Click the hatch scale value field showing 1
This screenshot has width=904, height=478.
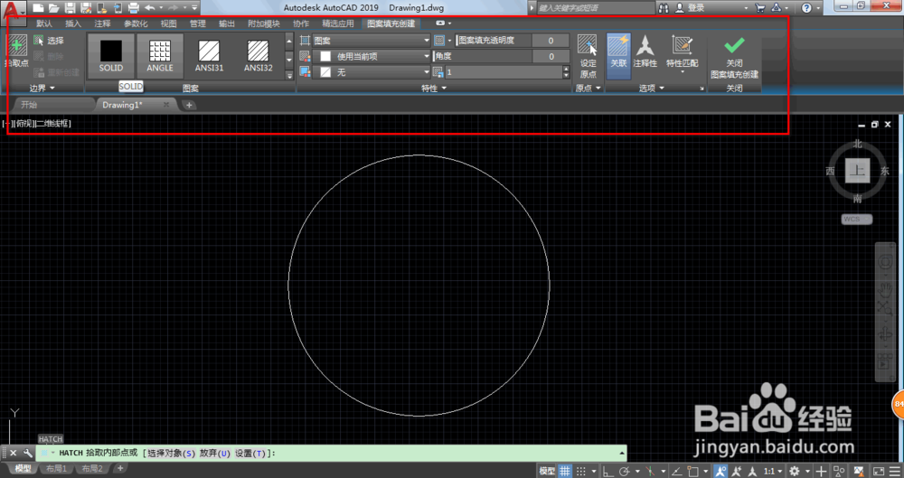click(503, 72)
